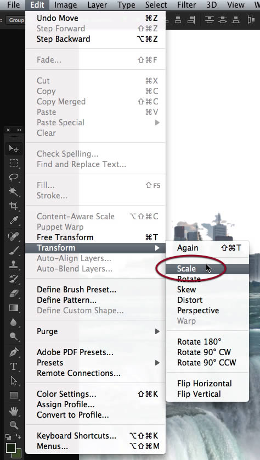260x460 pixels.
Task: Open the 3D menu
Action: click(x=211, y=5)
